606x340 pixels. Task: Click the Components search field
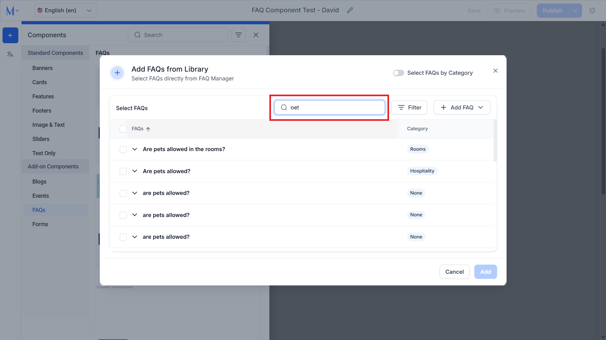(178, 35)
